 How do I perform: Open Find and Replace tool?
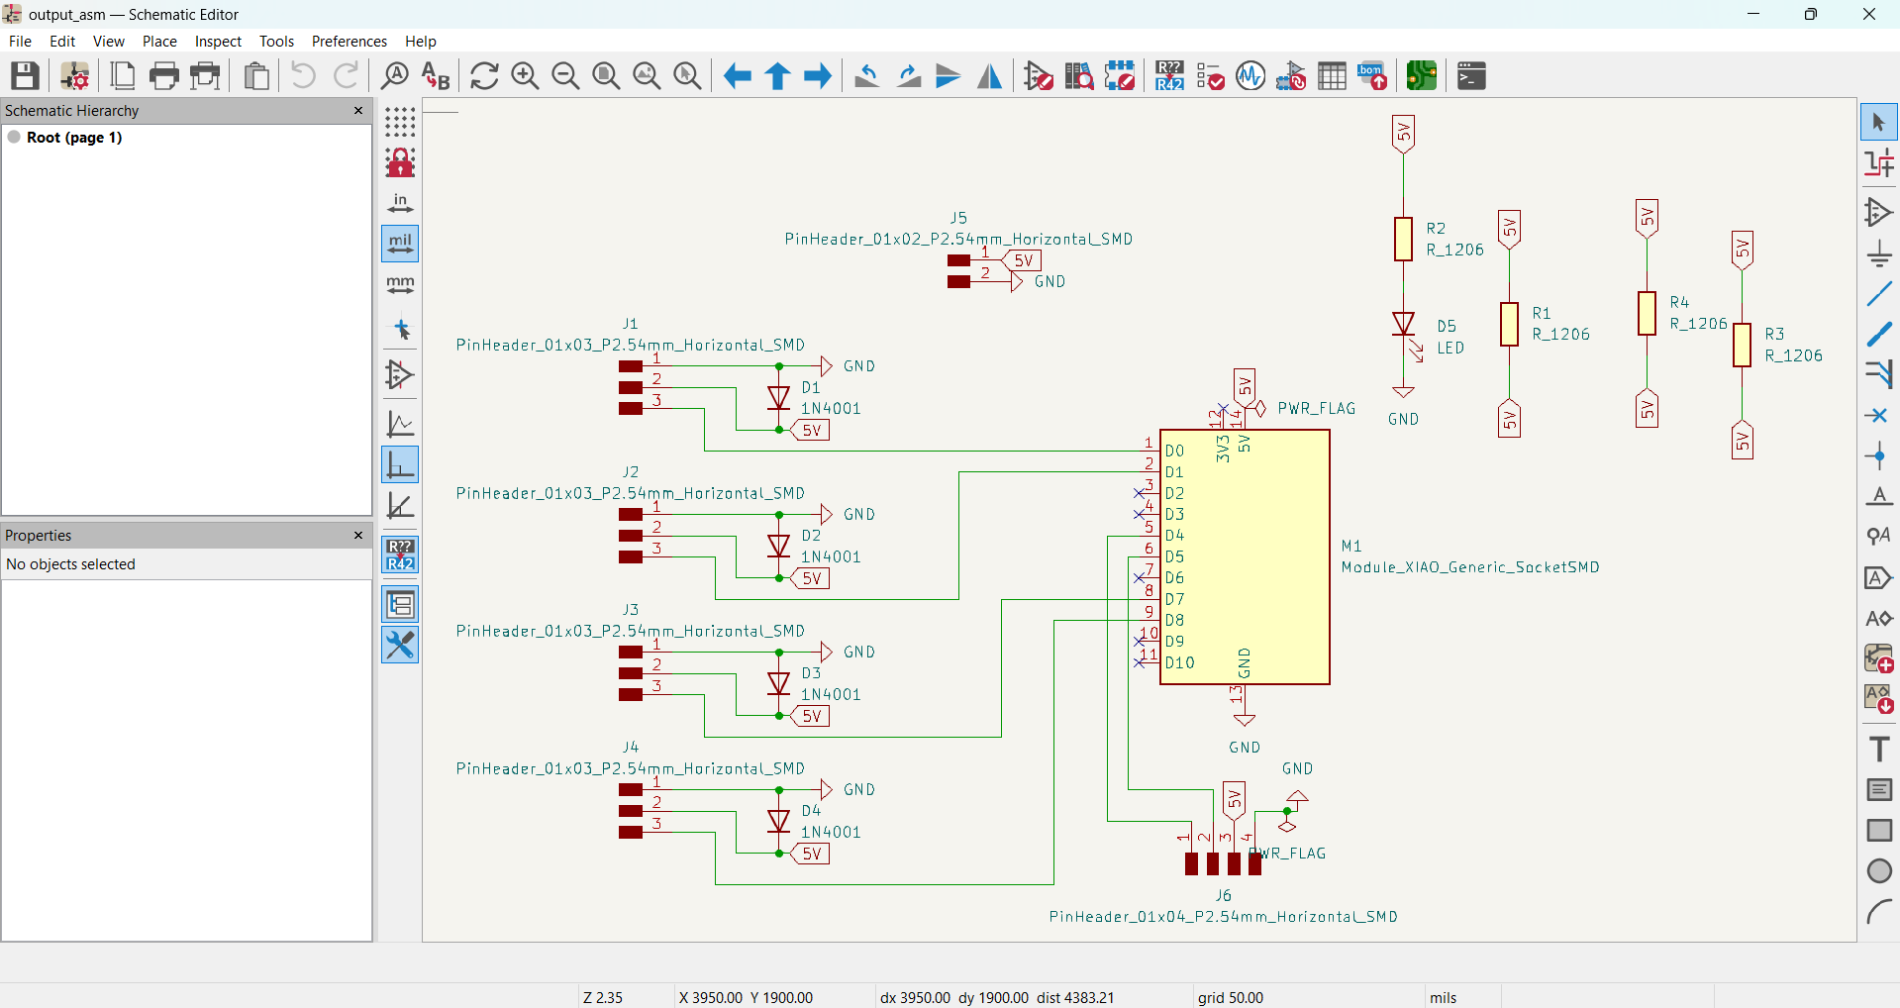(x=436, y=75)
